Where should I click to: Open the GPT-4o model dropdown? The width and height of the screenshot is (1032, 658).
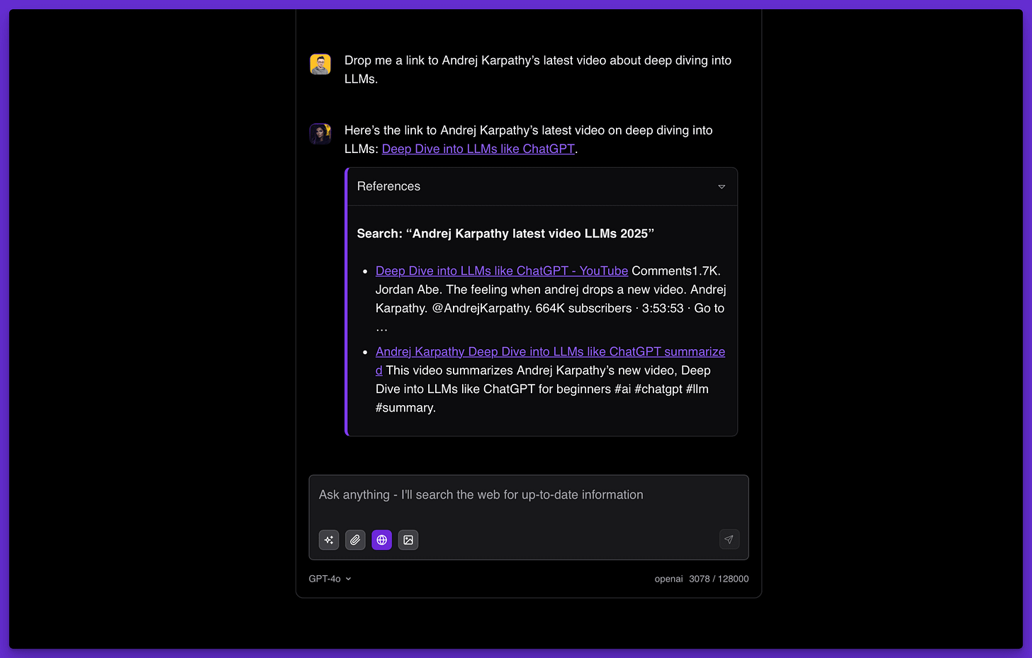coord(330,579)
